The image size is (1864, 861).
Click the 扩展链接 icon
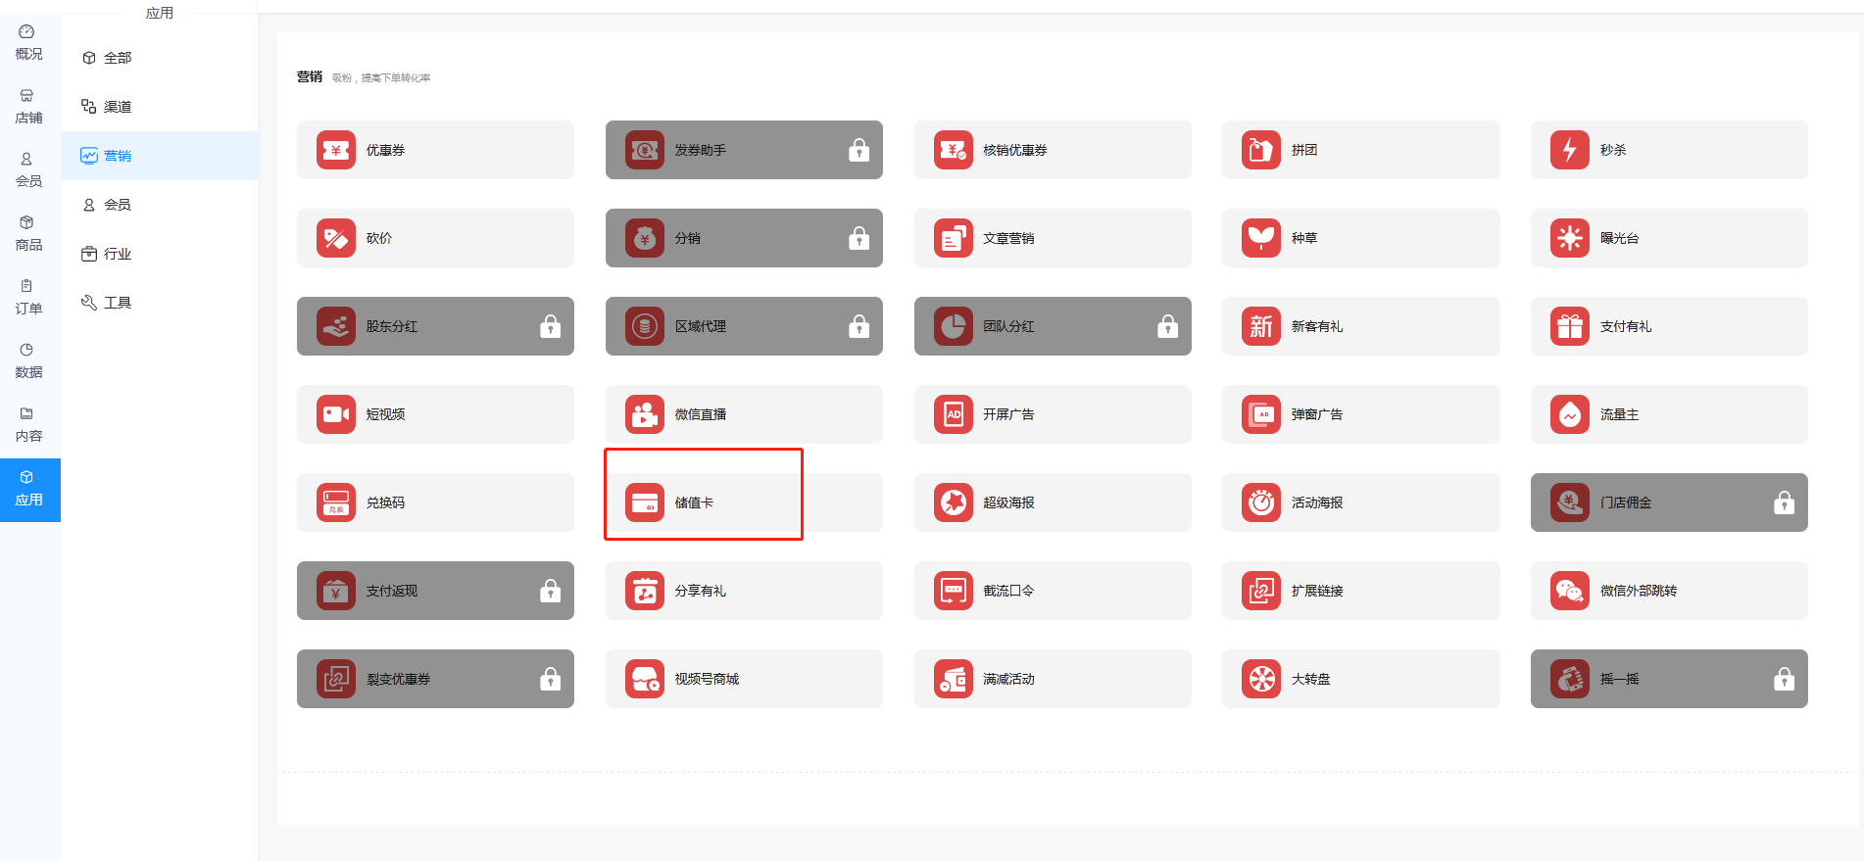point(1261,591)
